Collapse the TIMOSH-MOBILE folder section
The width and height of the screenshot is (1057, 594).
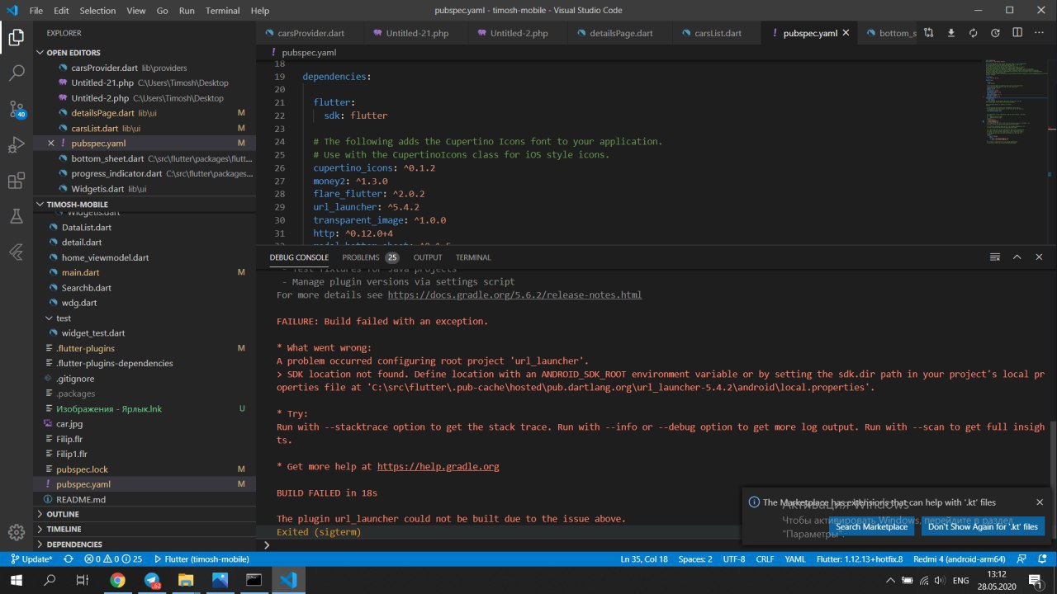(x=144, y=205)
